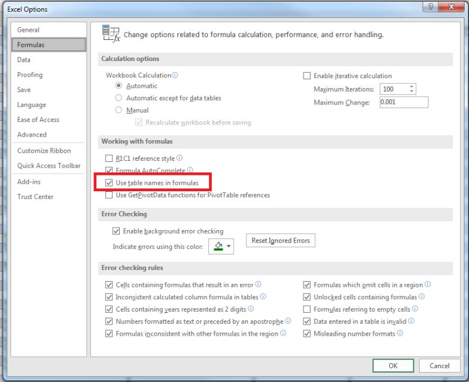Toggle R1C1 reference style checkbox

(x=109, y=158)
